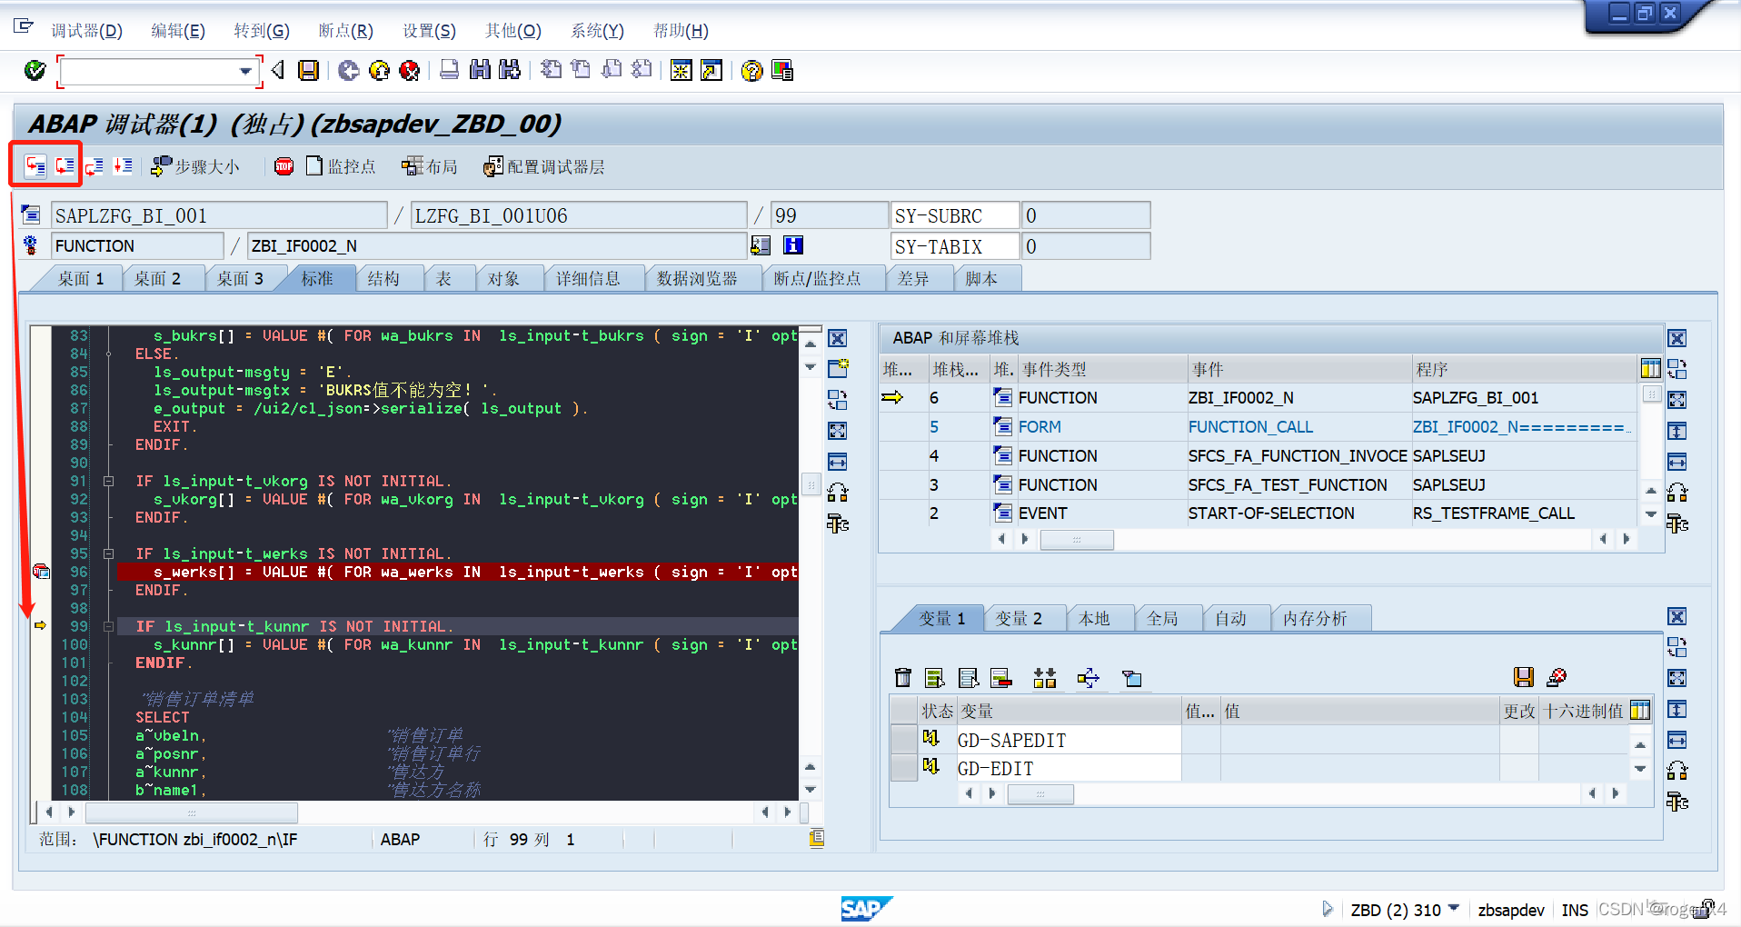Toggle the breakpoint marker on line 96
Image resolution: width=1741 pixels, height=927 pixels.
tap(41, 572)
